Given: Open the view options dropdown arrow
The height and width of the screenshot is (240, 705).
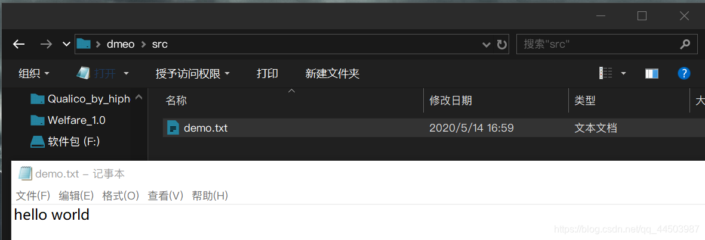Looking at the screenshot, I should pyautogui.click(x=624, y=73).
